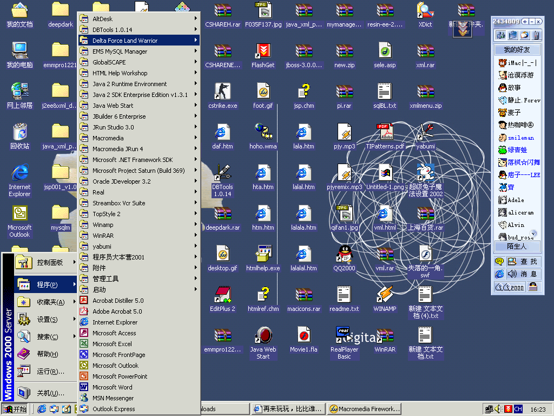Choose Microsoft Word from the programs list

pos(112,387)
